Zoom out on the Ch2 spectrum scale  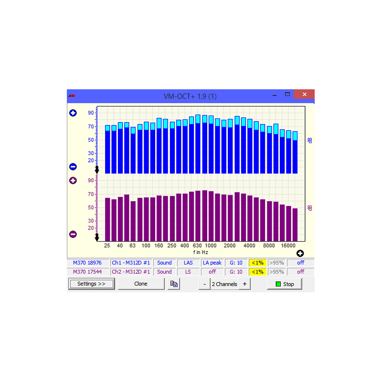[73, 234]
